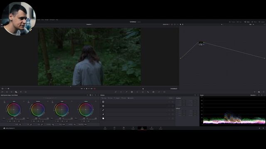The height and width of the screenshot is (149, 266).
Task: Click center of the Light color wheel
Action: 62,110
